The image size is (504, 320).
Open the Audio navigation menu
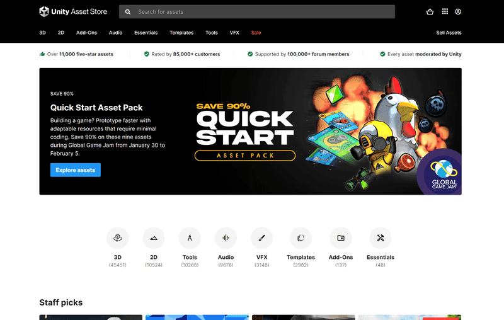115,33
